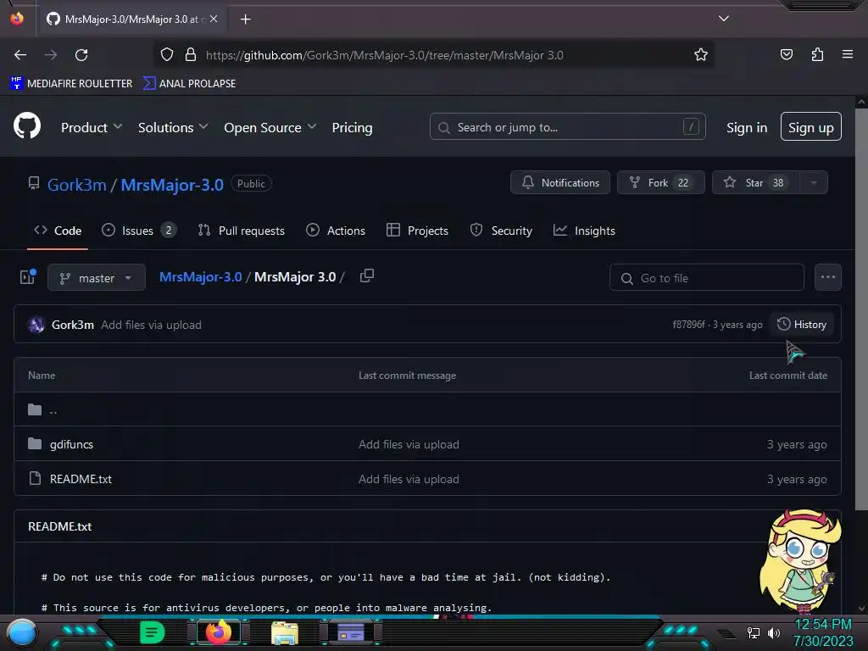Click the Sign in link
Viewport: 868px width, 651px height.
[747, 127]
